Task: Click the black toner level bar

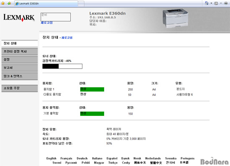Action: click(62, 66)
